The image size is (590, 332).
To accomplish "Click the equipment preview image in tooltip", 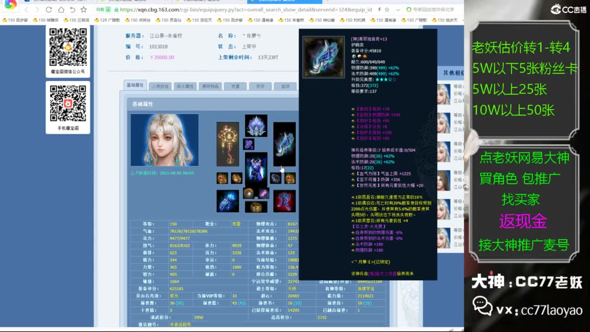I will click(324, 57).
